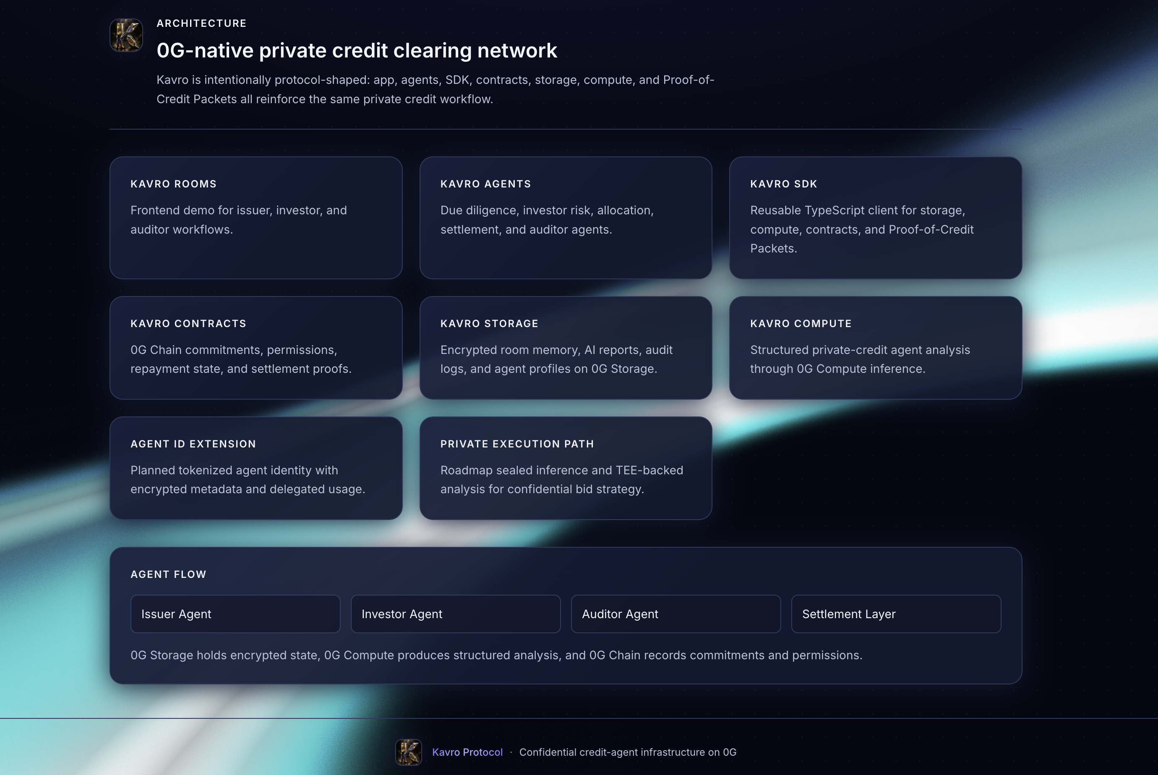
Task: Select the Kavro Agents card
Action: click(566, 218)
